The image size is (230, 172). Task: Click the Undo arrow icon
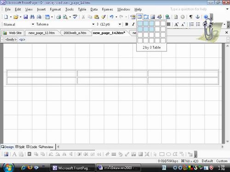111,17
